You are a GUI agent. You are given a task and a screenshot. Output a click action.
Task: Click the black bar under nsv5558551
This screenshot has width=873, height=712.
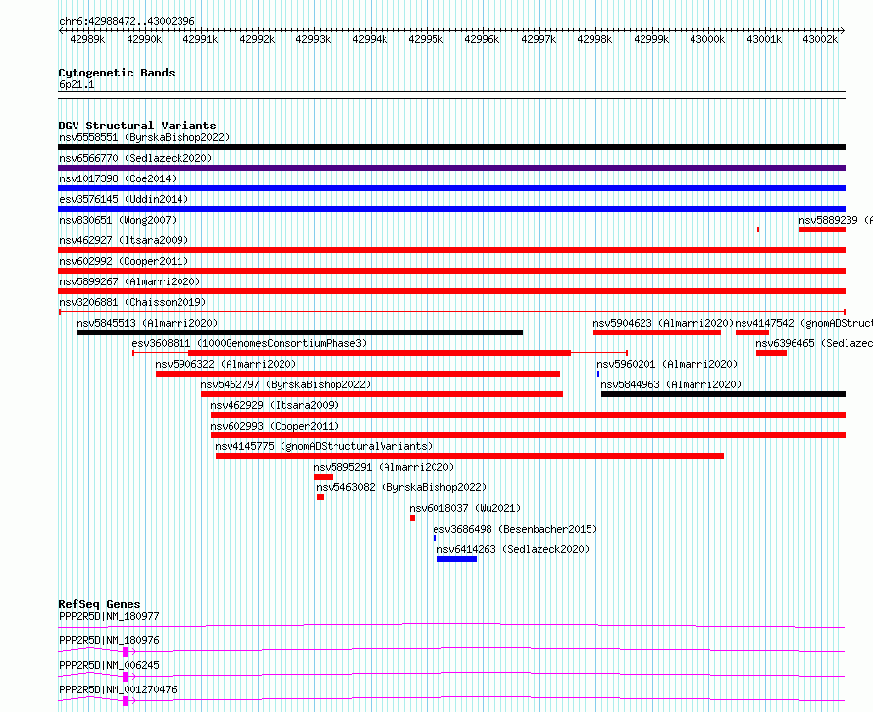(451, 147)
